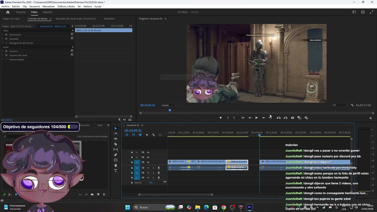
Task: Toggle Movimiento effect fx on/off
Action: (6, 34)
